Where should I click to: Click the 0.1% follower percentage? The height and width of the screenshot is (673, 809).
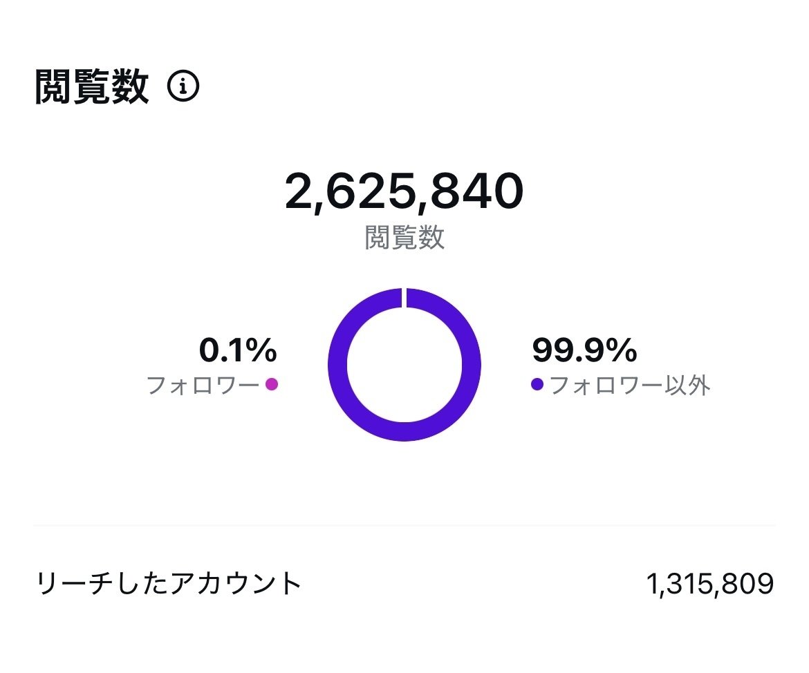[x=238, y=351]
